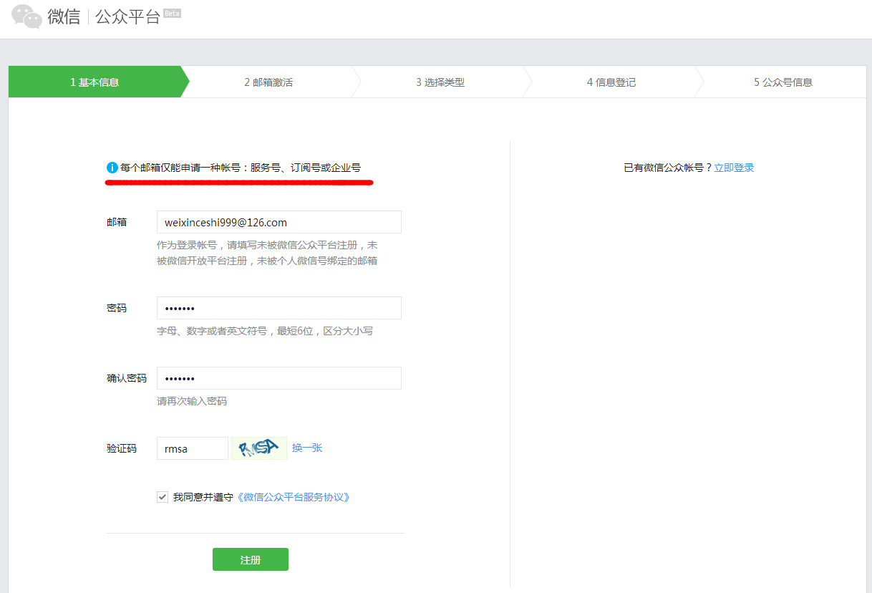
Task: Click the WeChat logo icon
Action: pyautogui.click(x=26, y=16)
